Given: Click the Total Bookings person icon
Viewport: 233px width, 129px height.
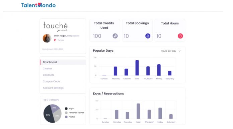Looking at the screenshot, I should 148,36.
